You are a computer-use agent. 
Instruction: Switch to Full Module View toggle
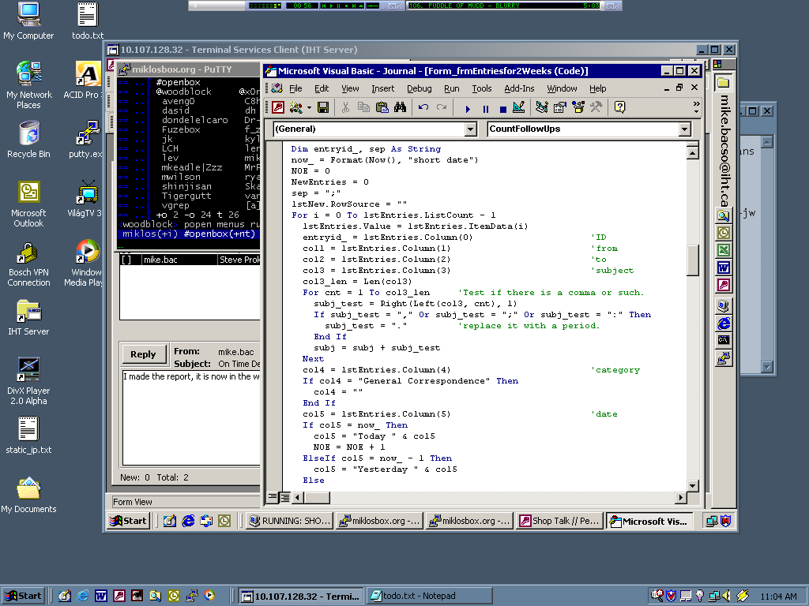[284, 497]
